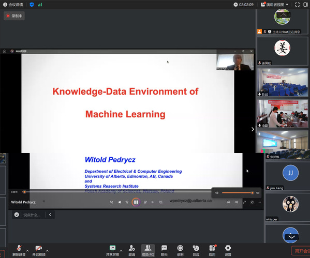The image size is (310, 258).
Task: Turn on camera with 开启视频
Action: (39, 250)
